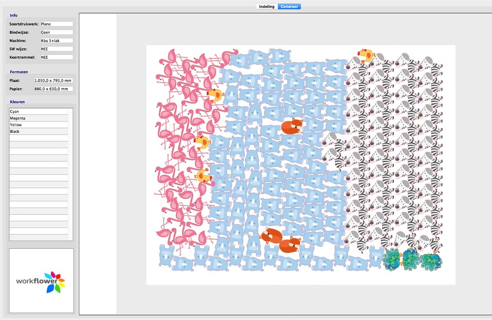Select the Cyan color row
Viewport: 492px width, 320px height.
(x=39, y=111)
